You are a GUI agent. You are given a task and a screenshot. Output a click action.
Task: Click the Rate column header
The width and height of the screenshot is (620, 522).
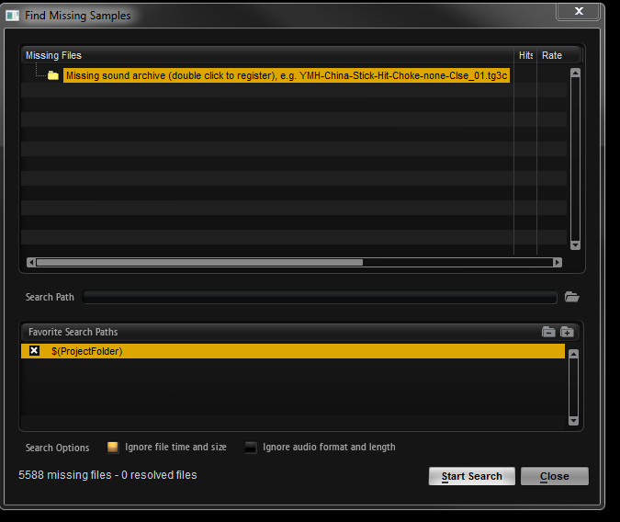point(552,55)
